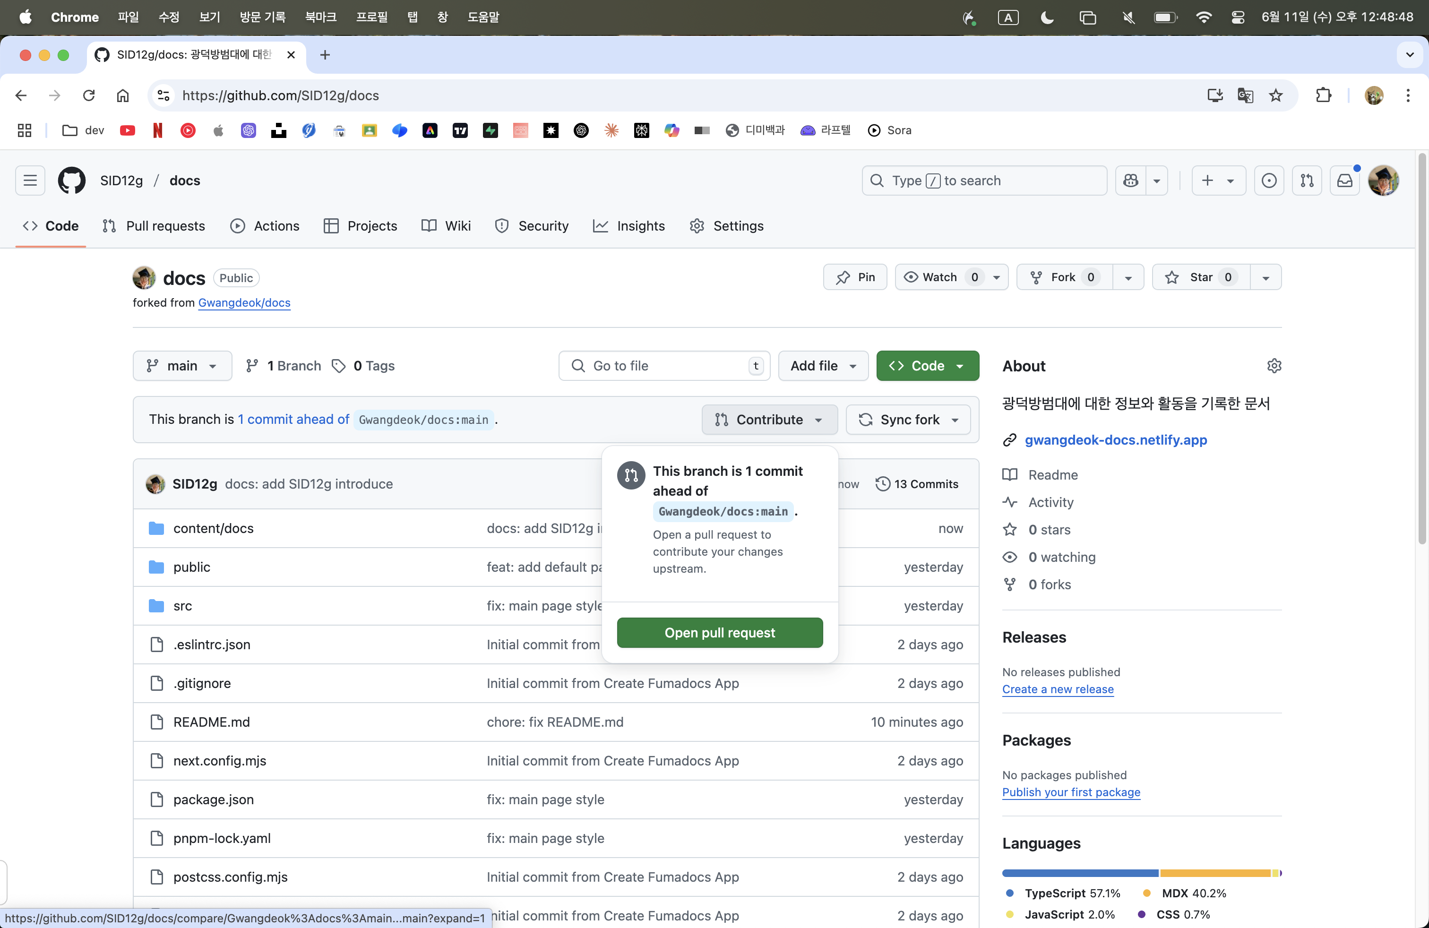The image size is (1429, 928).
Task: Open the gwangdeok-docs.netlify.app link
Action: coord(1116,440)
